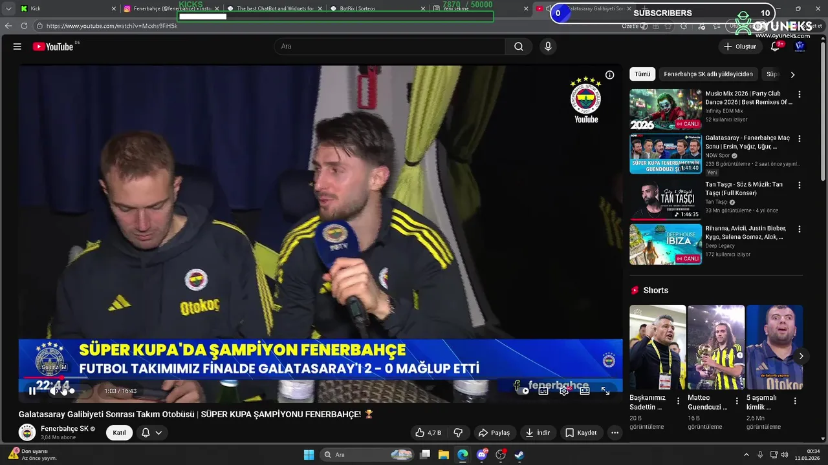This screenshot has width=828, height=465.
Task: Switch to The best ChatBot and Widgets tab
Action: (275, 8)
